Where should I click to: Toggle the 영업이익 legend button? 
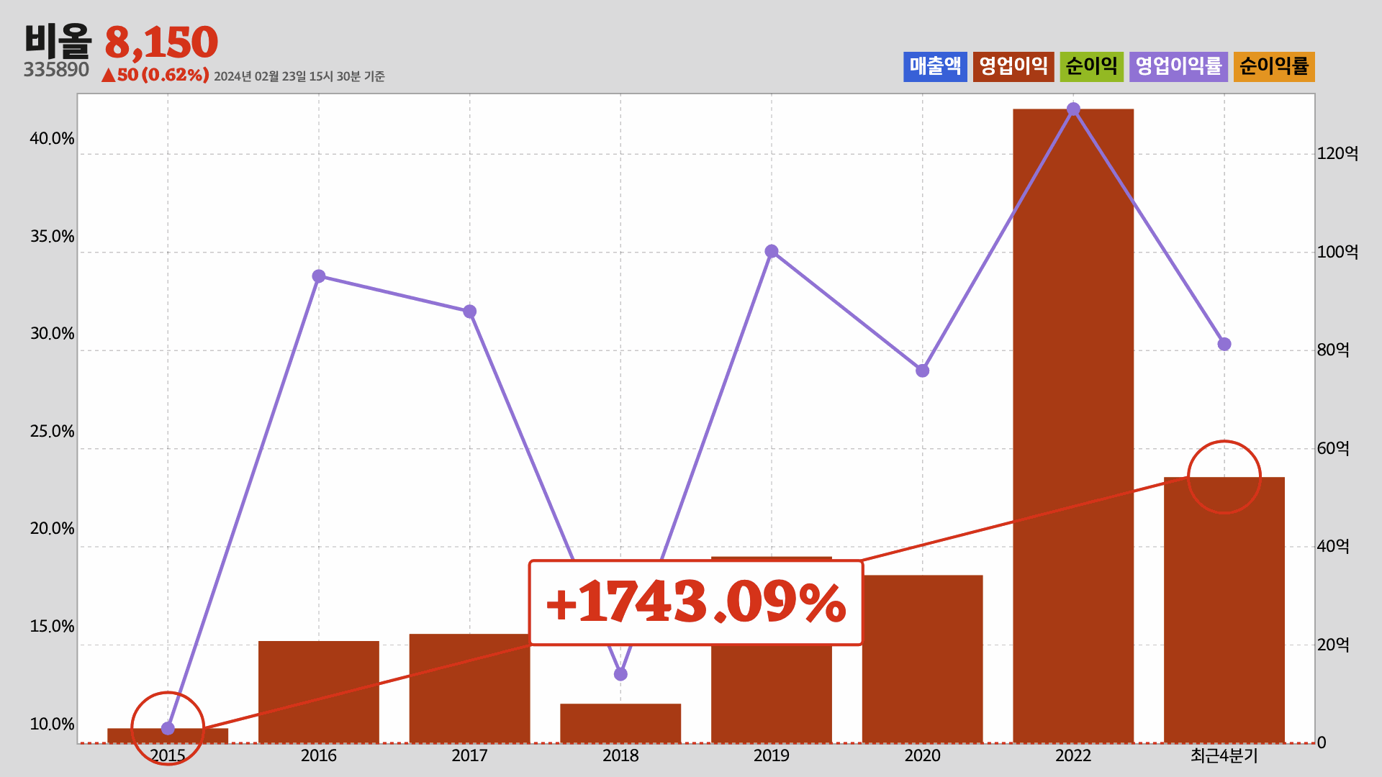click(x=1013, y=66)
